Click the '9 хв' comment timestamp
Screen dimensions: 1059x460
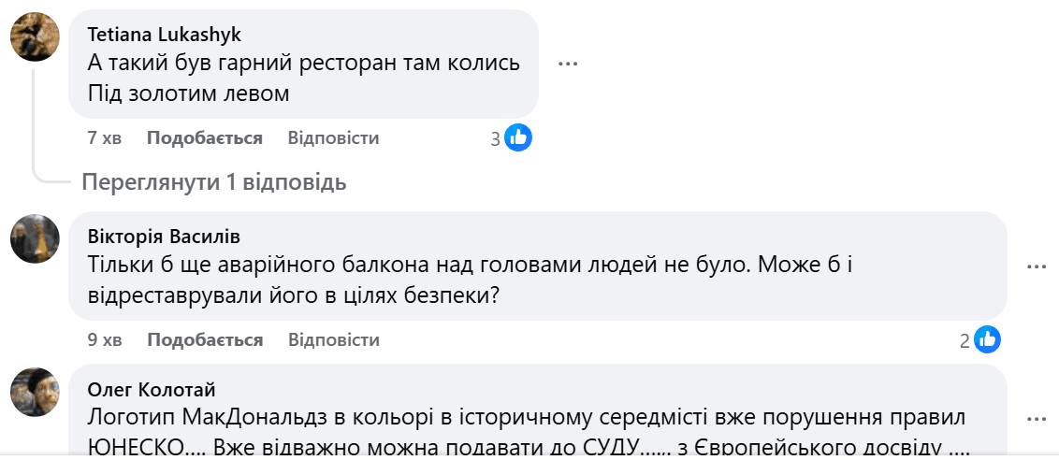coord(104,340)
